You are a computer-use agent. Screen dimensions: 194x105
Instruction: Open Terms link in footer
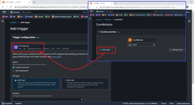tap(171, 103)
